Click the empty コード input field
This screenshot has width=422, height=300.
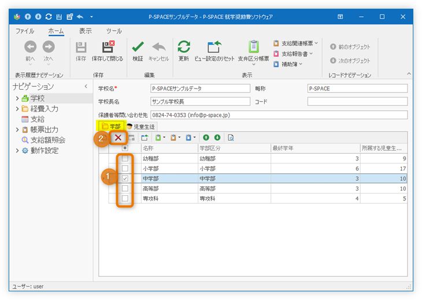357,101
